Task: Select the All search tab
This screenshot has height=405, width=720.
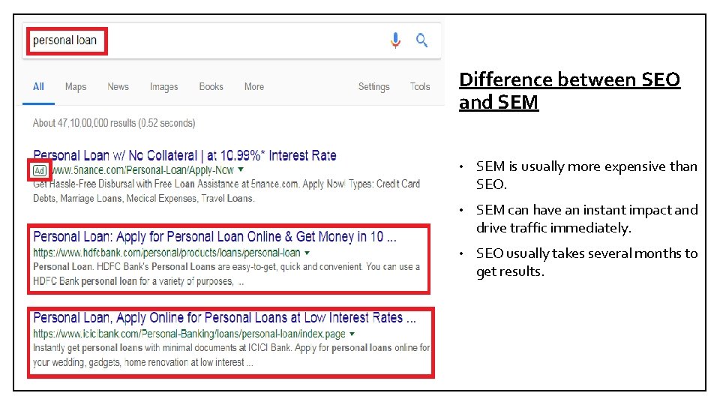Action: 38,86
